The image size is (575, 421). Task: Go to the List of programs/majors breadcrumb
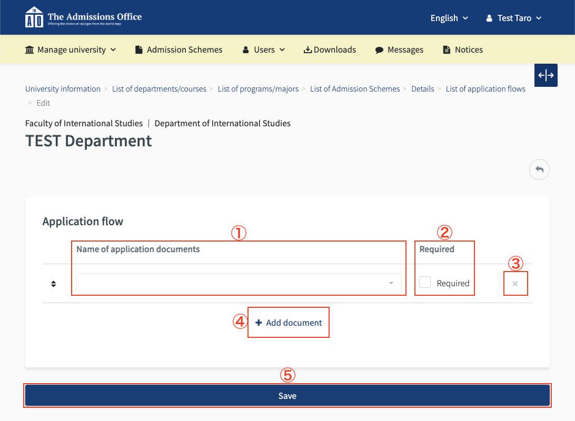[258, 88]
